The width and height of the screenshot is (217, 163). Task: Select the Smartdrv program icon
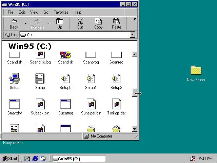pyautogui.click(x=15, y=104)
